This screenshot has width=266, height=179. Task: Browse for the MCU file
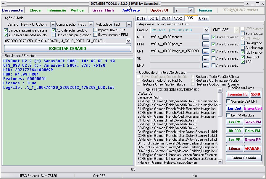[x=206, y=37]
